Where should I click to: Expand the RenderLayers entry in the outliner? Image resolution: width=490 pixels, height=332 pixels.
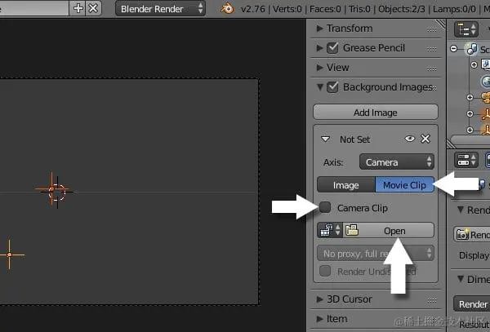pyautogui.click(x=474, y=64)
